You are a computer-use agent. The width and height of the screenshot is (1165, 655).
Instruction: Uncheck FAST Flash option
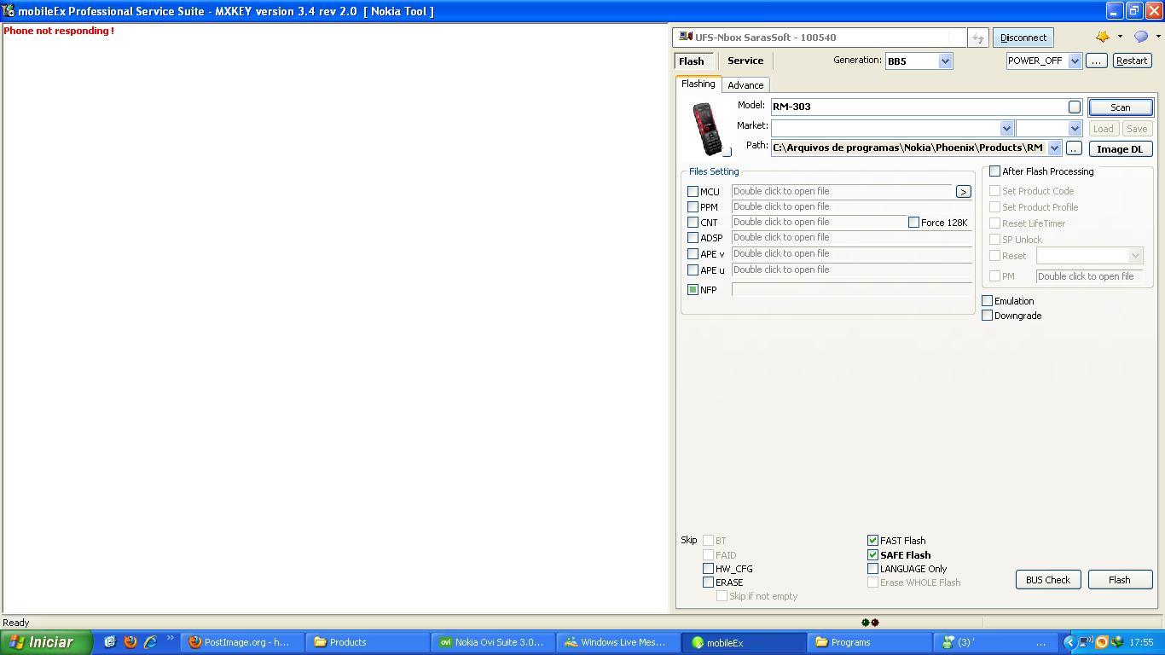tap(872, 541)
